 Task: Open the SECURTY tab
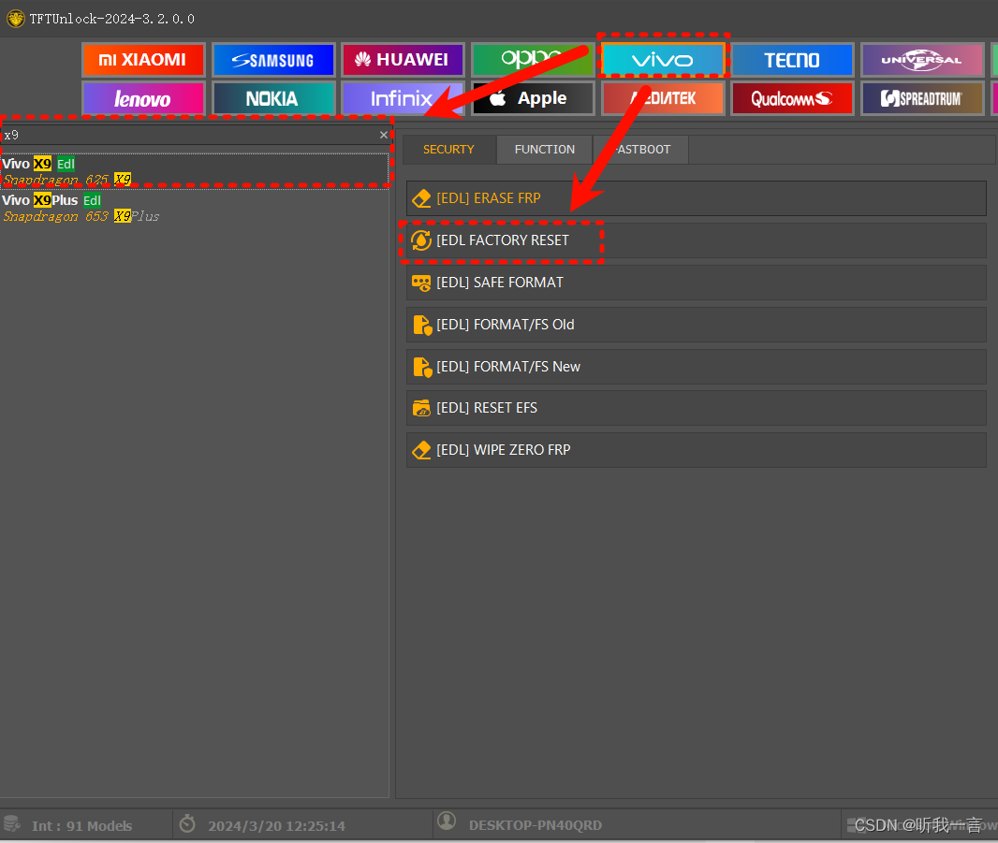tap(448, 150)
